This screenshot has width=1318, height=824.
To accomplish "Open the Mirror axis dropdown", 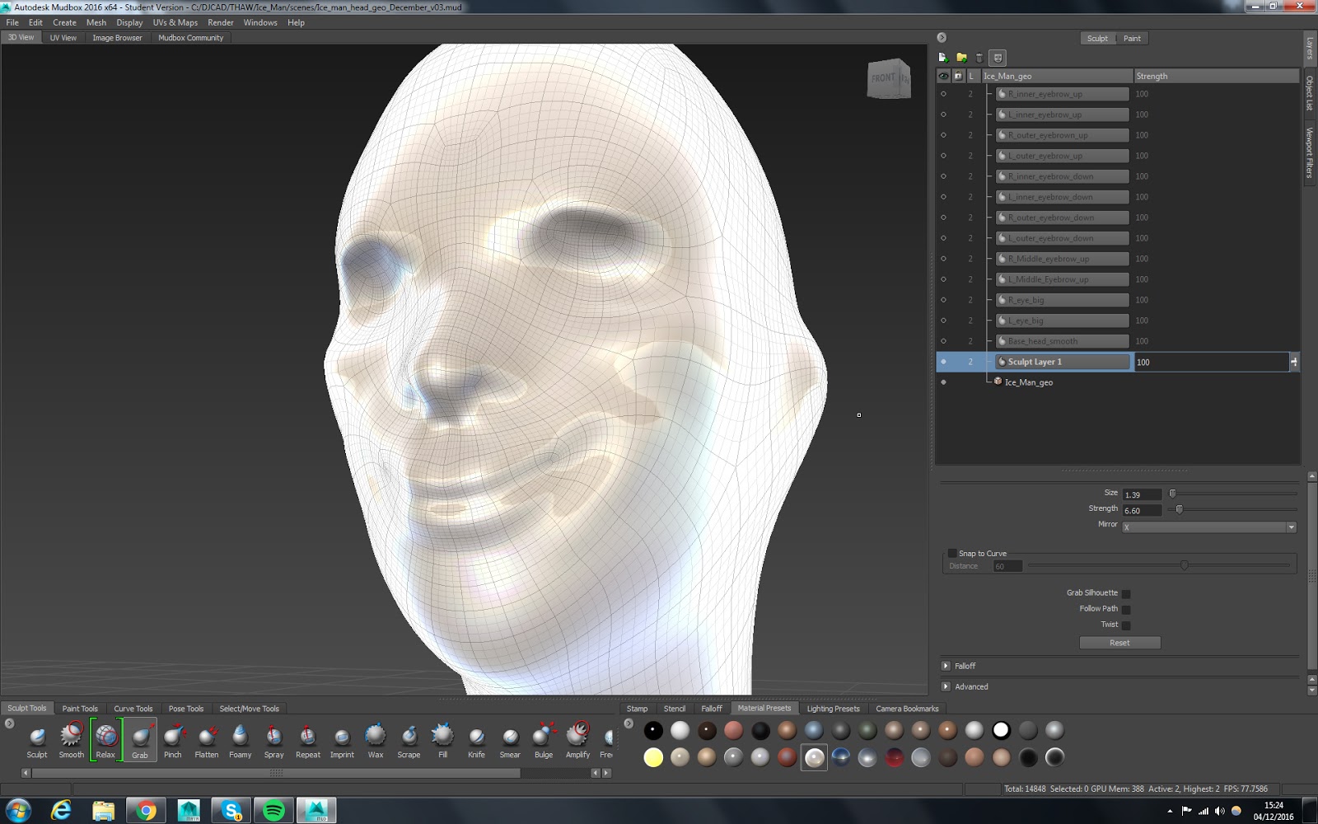I will (x=1208, y=527).
